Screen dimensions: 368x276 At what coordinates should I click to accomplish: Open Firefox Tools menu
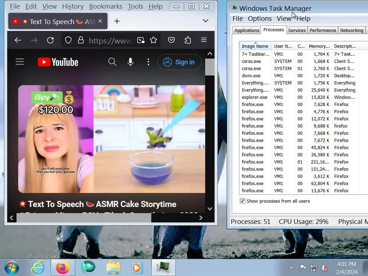click(x=135, y=6)
